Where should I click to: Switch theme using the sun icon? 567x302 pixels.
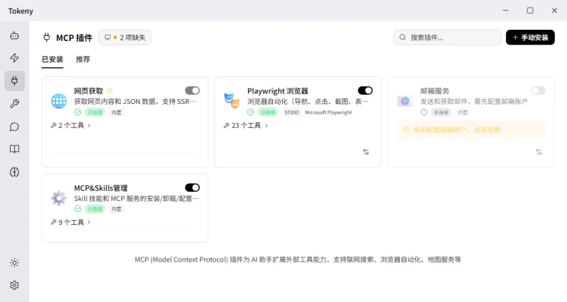pyautogui.click(x=14, y=262)
